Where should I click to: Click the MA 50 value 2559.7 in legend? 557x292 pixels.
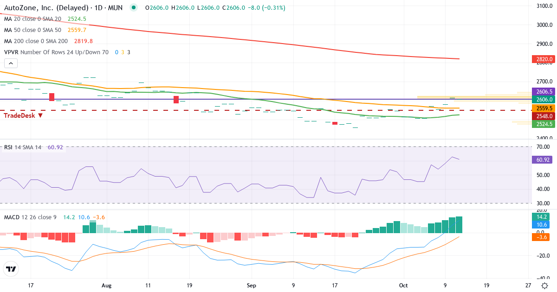click(x=77, y=30)
